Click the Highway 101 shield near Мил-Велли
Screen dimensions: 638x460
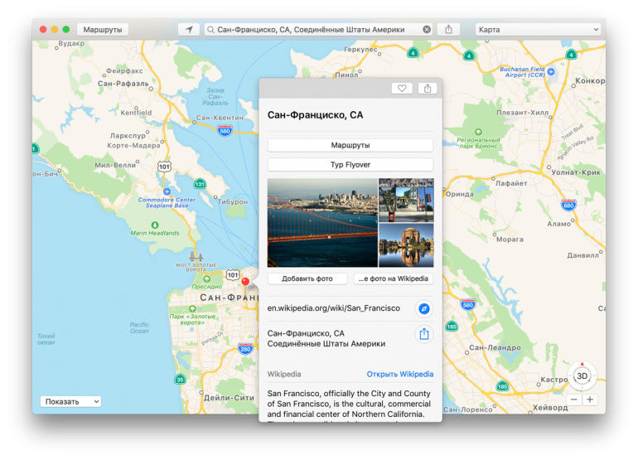point(164,167)
